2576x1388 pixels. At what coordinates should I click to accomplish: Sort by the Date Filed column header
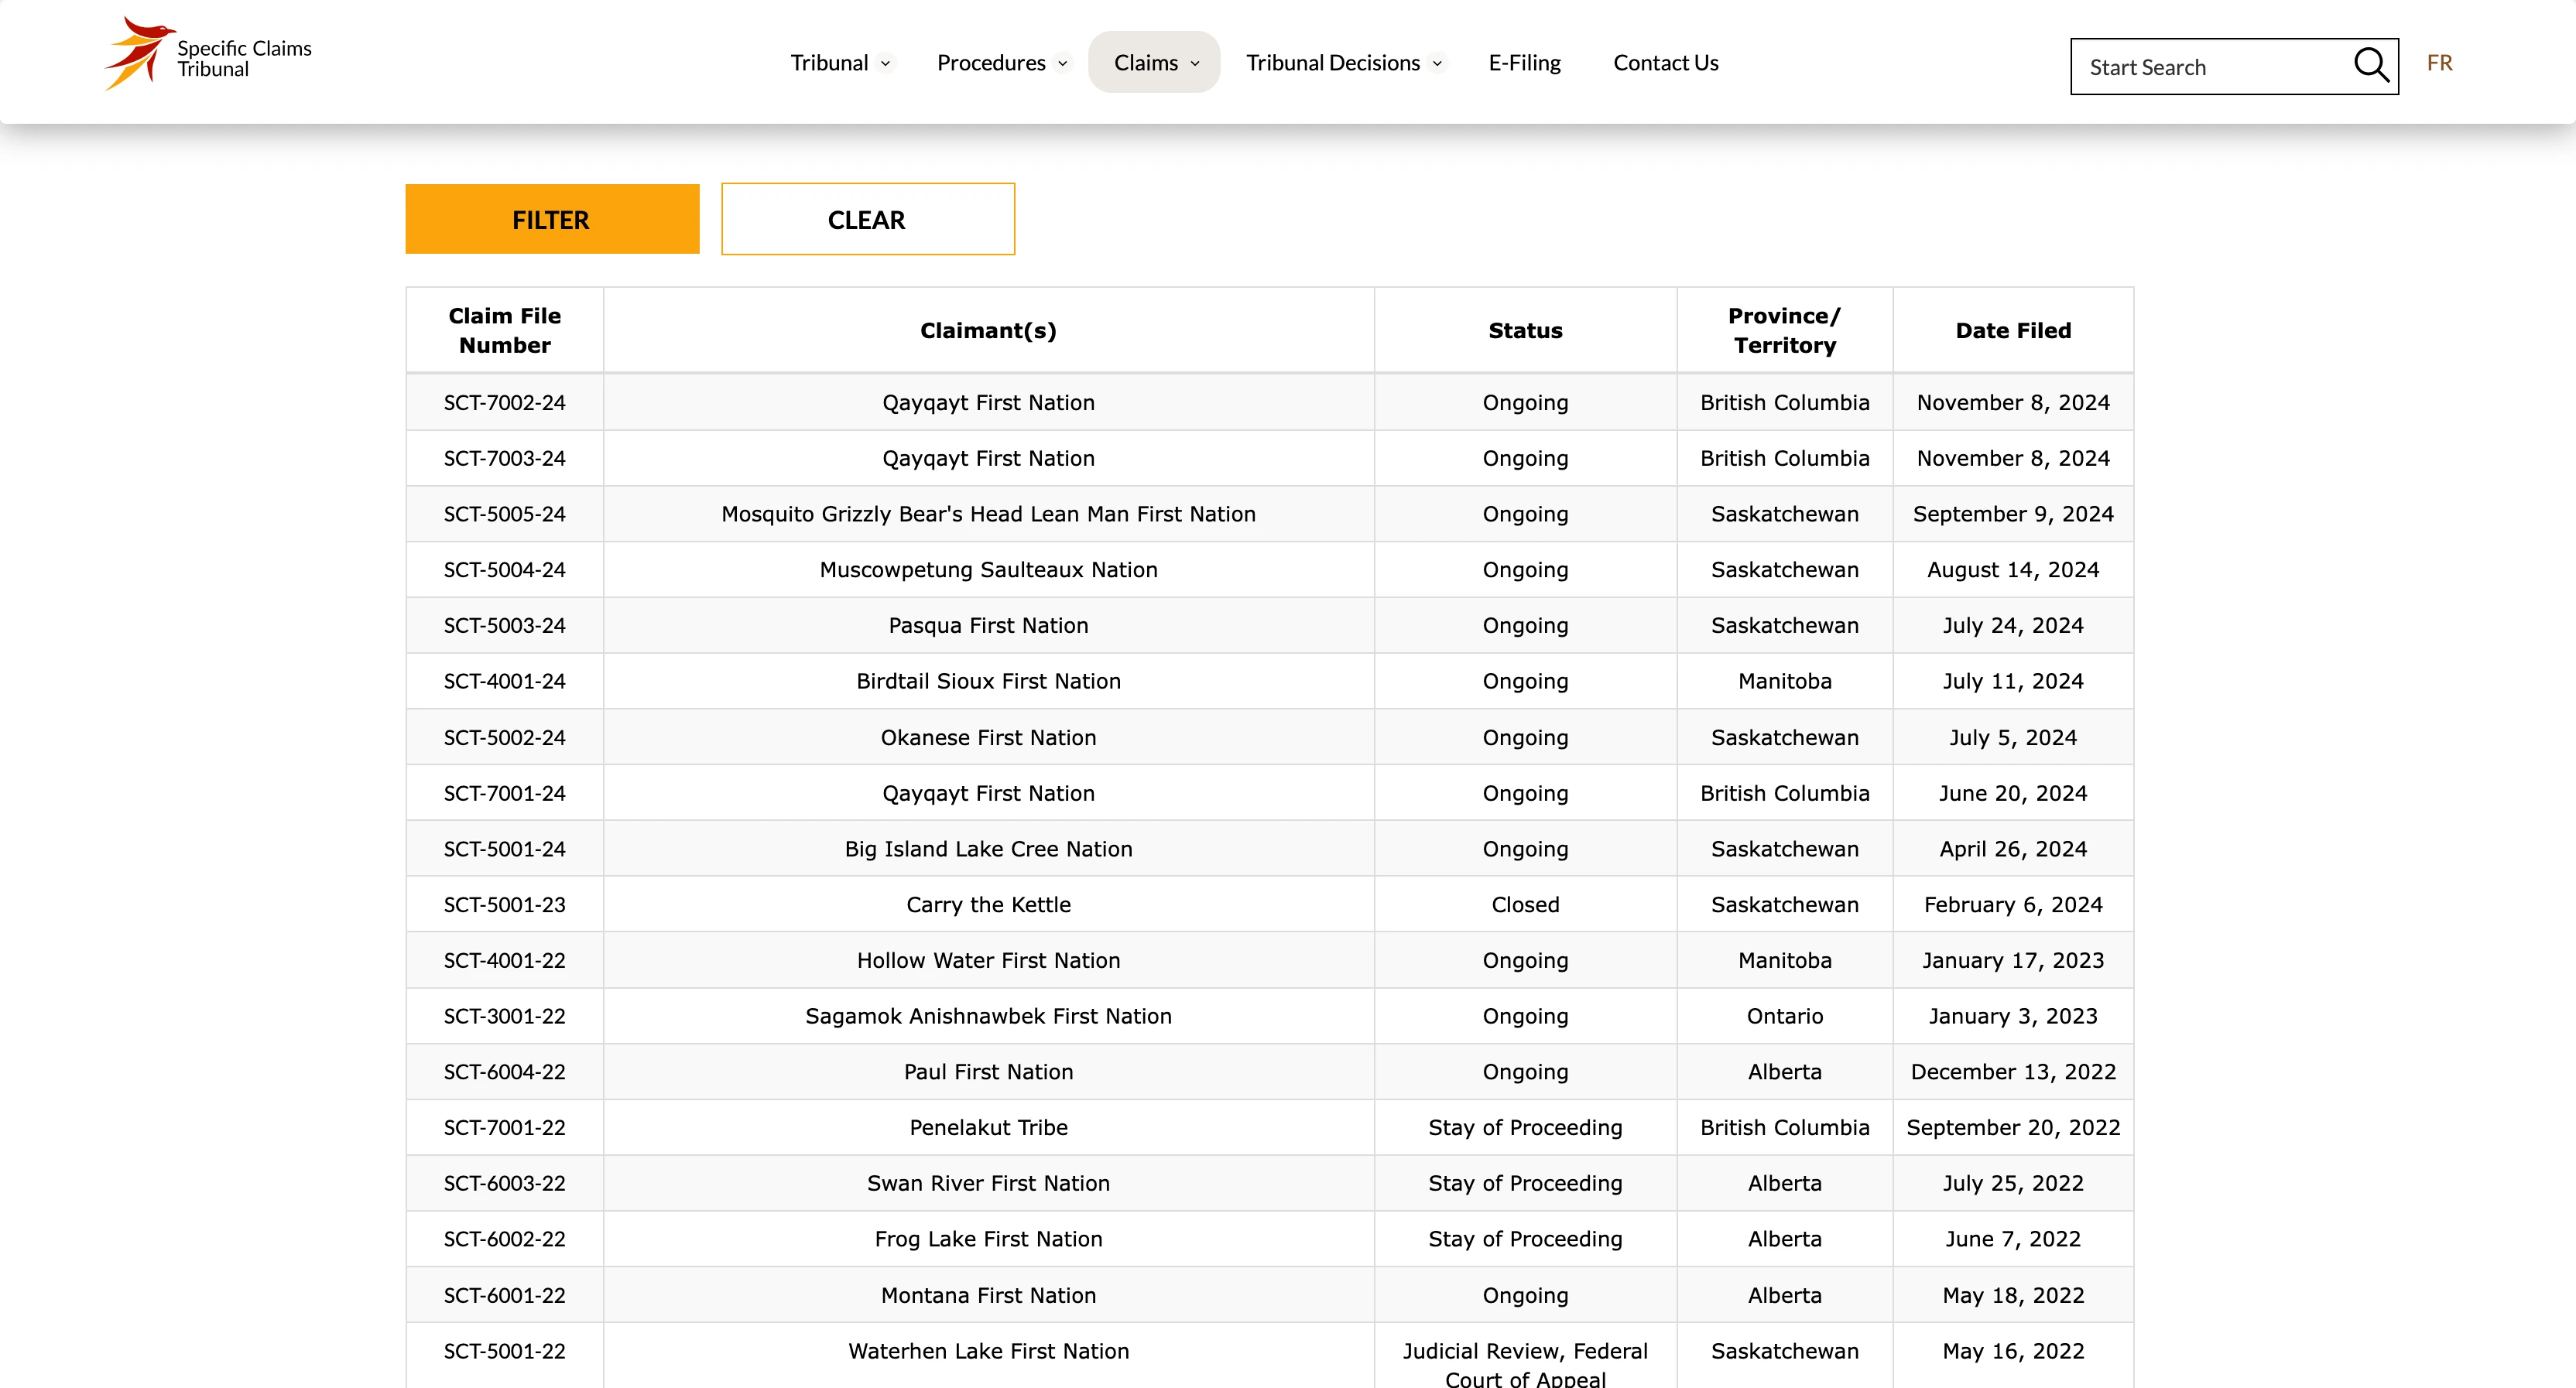2012,331
